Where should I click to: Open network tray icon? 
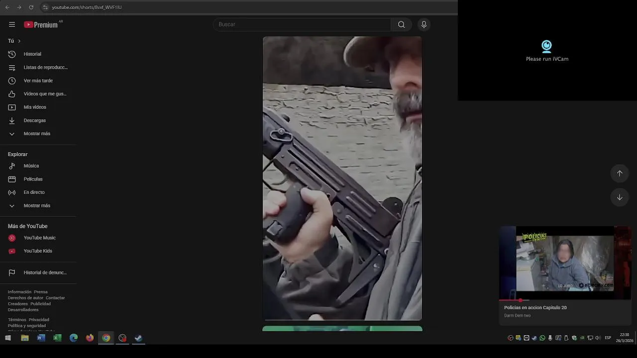click(590, 338)
